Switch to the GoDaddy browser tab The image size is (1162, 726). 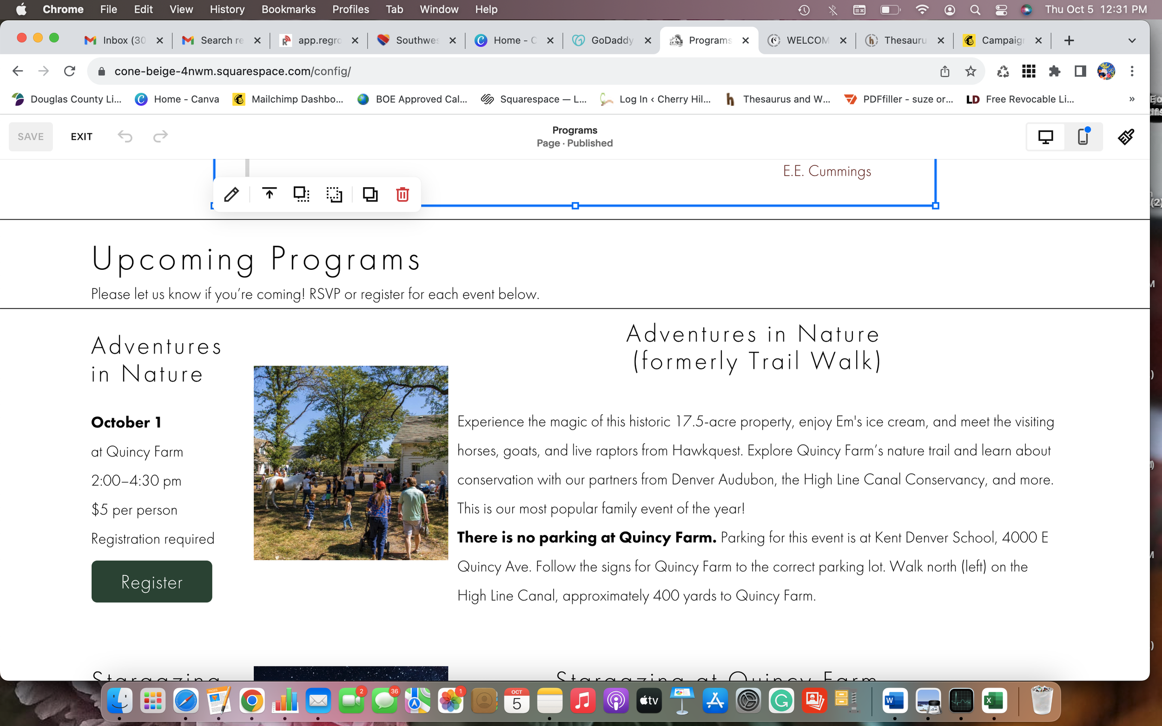pyautogui.click(x=611, y=40)
